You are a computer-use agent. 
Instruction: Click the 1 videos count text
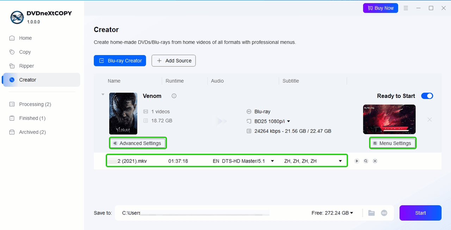(160, 112)
